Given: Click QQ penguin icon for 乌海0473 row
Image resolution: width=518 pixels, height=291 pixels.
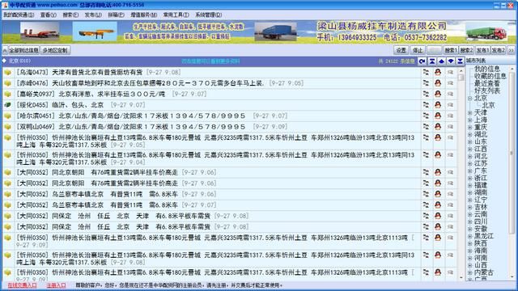Looking at the screenshot, I should coord(438,72).
